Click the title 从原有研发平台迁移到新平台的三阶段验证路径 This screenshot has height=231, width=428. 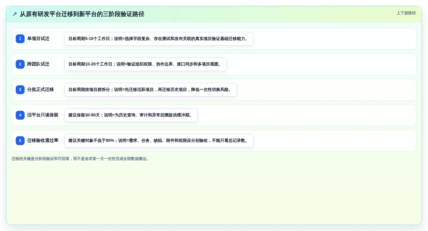click(82, 14)
